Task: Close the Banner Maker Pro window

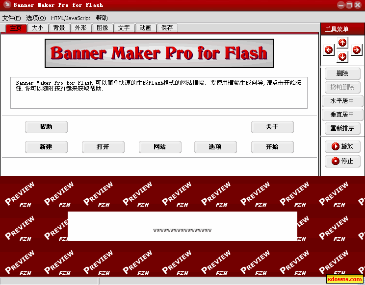Action: point(358,5)
